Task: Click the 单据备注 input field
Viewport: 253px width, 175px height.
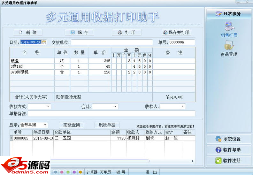Action: tap(112, 114)
